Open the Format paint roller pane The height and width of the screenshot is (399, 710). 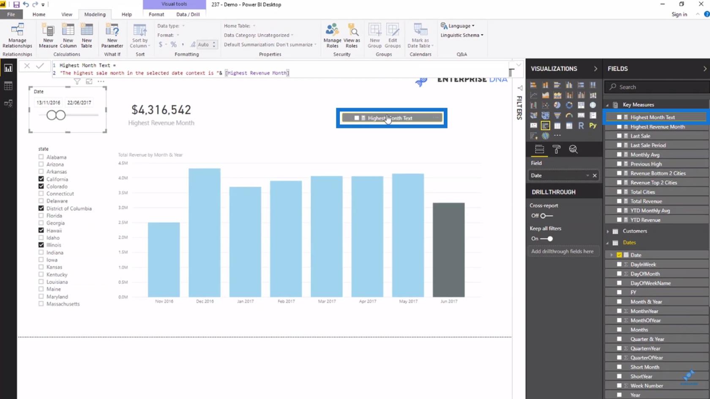pos(556,149)
